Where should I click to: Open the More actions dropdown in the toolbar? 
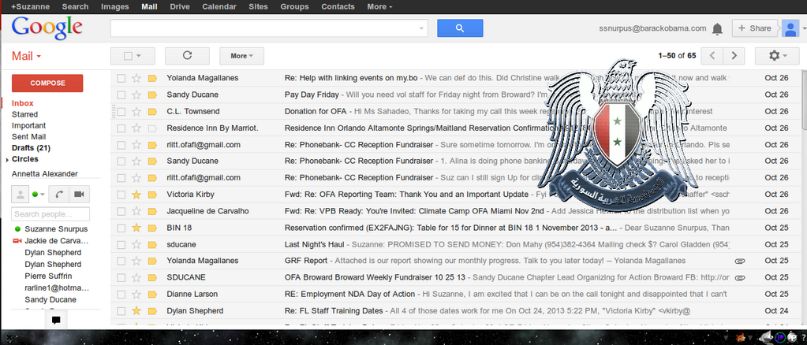tap(241, 55)
